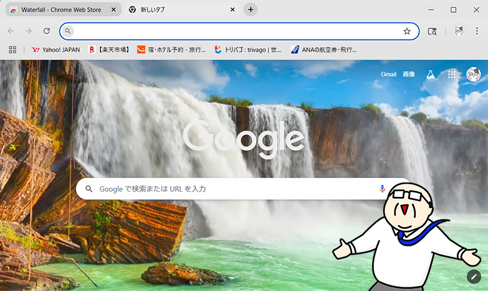Click the address bar input

click(239, 31)
